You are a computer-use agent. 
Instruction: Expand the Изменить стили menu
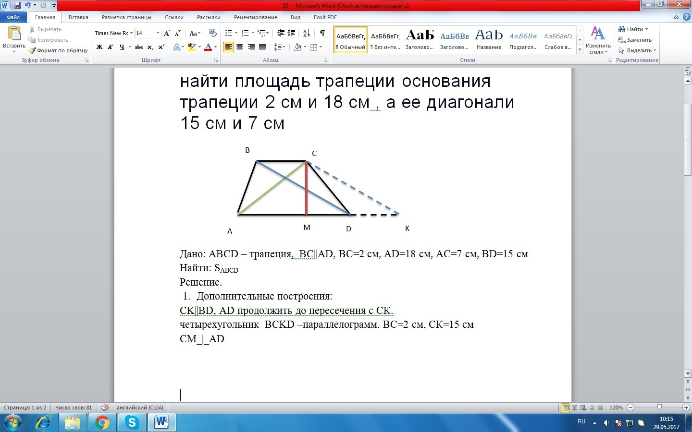[x=598, y=40]
